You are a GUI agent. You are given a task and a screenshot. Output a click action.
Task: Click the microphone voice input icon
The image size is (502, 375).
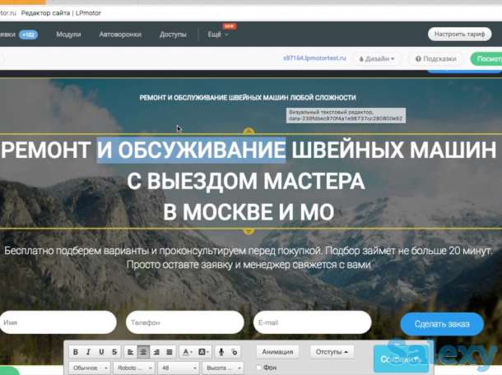pyautogui.click(x=221, y=352)
